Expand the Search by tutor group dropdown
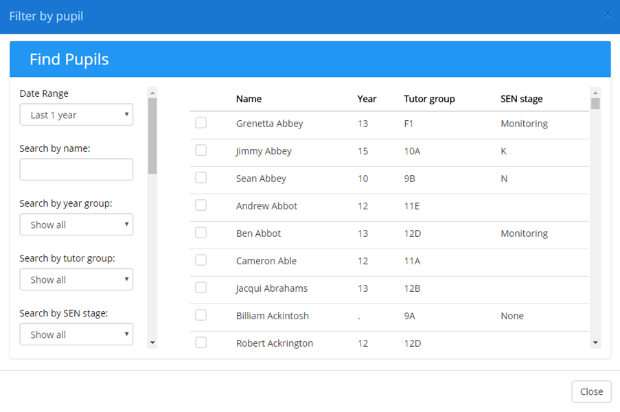Image resolution: width=620 pixels, height=412 pixels. [76, 279]
